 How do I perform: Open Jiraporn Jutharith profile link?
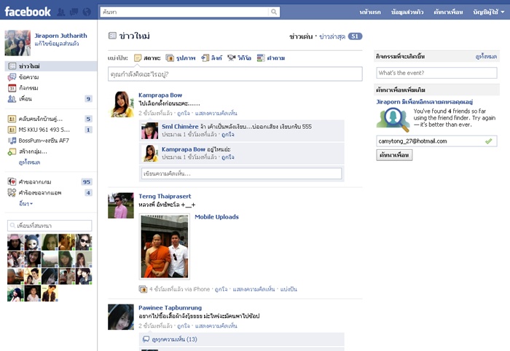coord(60,36)
